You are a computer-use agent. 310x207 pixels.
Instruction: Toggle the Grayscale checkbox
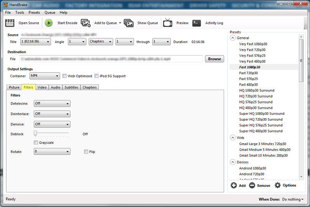36,143
